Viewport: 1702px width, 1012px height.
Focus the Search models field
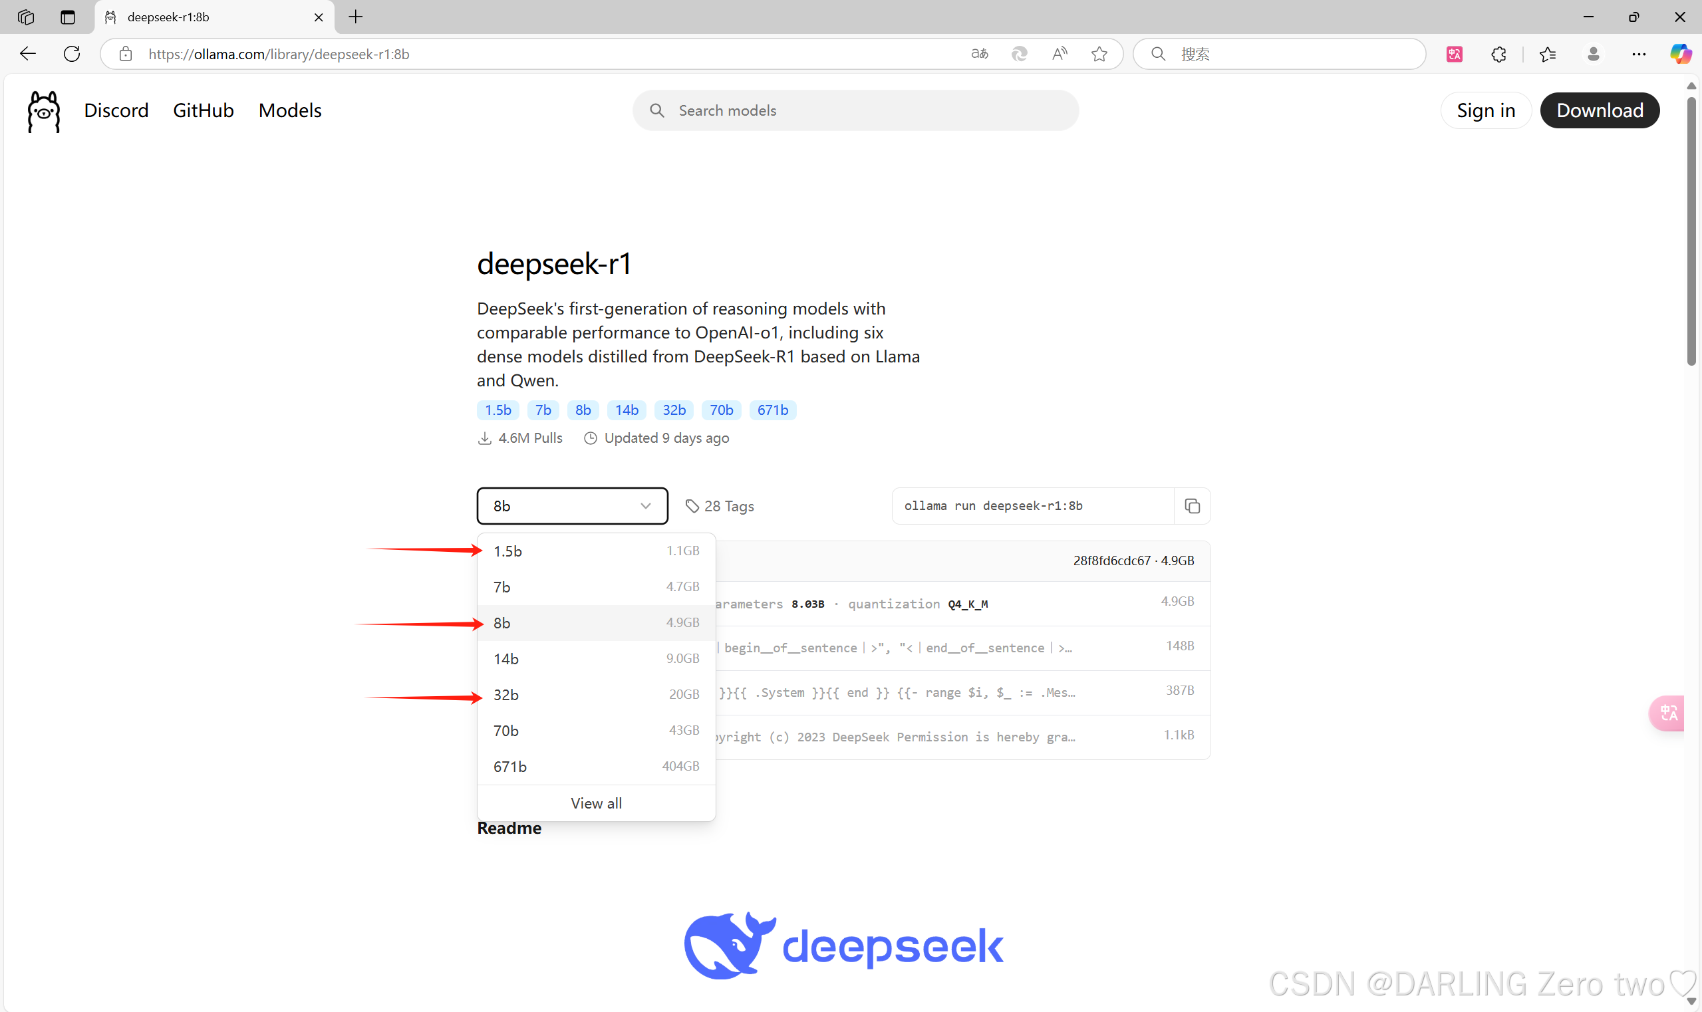tap(855, 110)
